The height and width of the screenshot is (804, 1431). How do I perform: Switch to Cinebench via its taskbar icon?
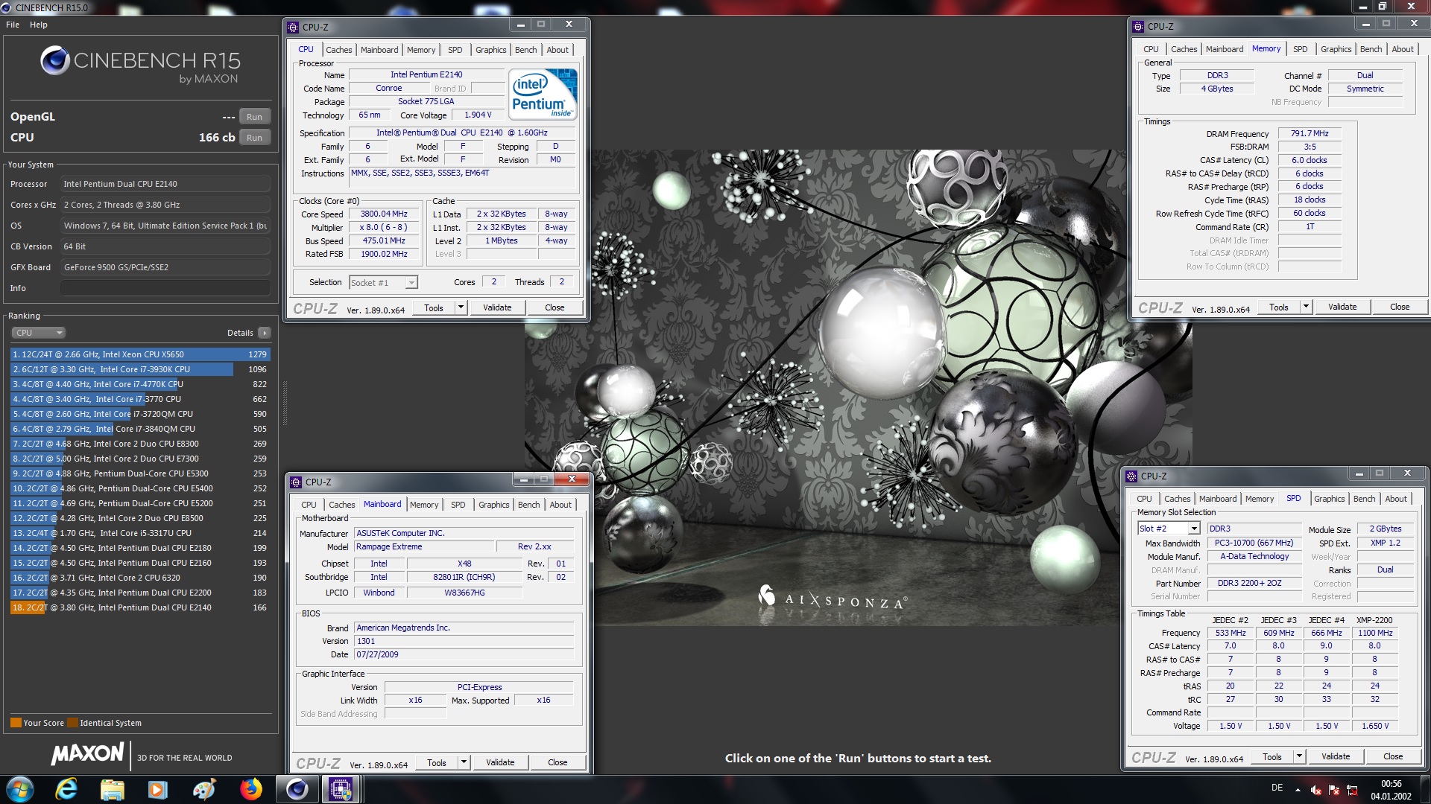[x=297, y=789]
